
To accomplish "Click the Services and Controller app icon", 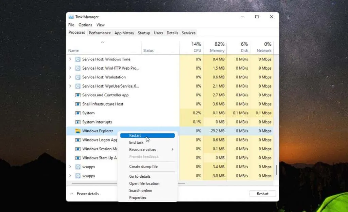I will pyautogui.click(x=77, y=95).
